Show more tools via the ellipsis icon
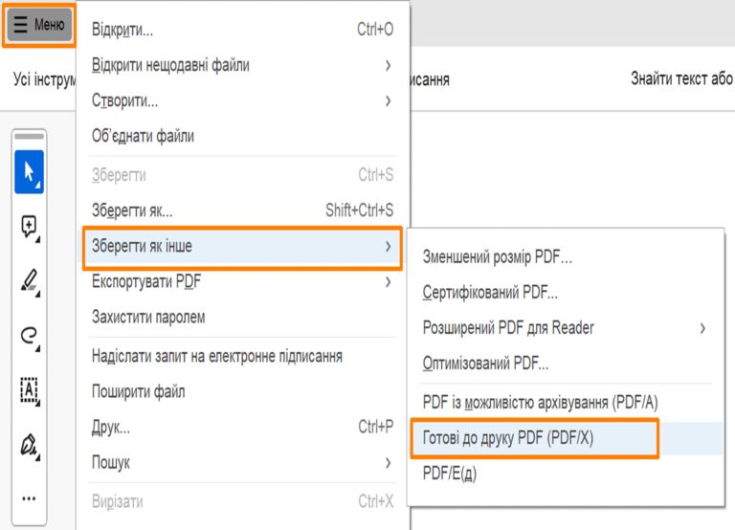 coord(29,497)
